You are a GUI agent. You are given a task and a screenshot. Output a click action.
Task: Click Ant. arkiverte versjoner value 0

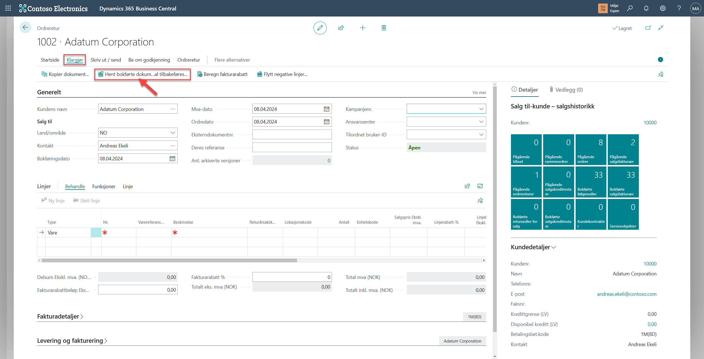(x=329, y=161)
